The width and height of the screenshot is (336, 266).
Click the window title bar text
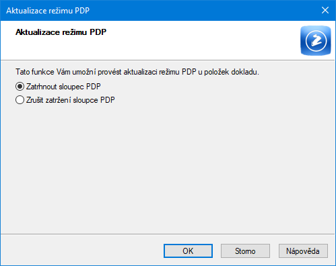click(x=48, y=11)
